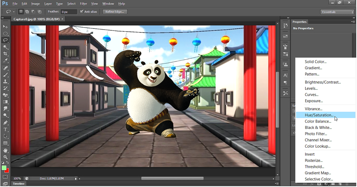Screen dimensions: 357x187
Task: Select the Healing Brush tool
Action: [x=5, y=68]
